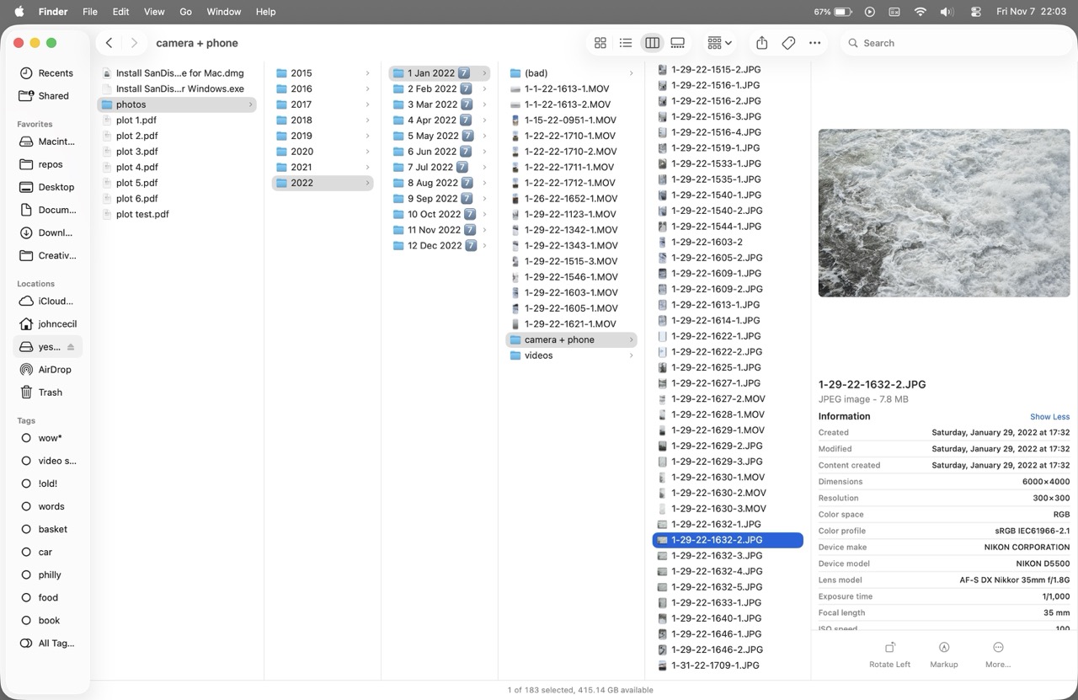The height and width of the screenshot is (700, 1078).
Task: Select column view in toolbar
Action: coord(652,43)
